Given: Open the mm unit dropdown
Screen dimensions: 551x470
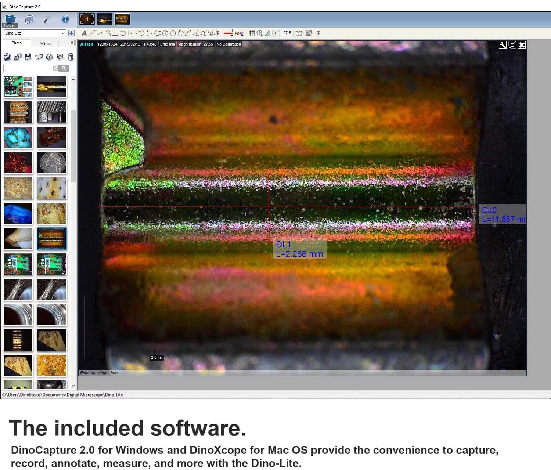Looking at the screenshot, I should click(x=299, y=33).
